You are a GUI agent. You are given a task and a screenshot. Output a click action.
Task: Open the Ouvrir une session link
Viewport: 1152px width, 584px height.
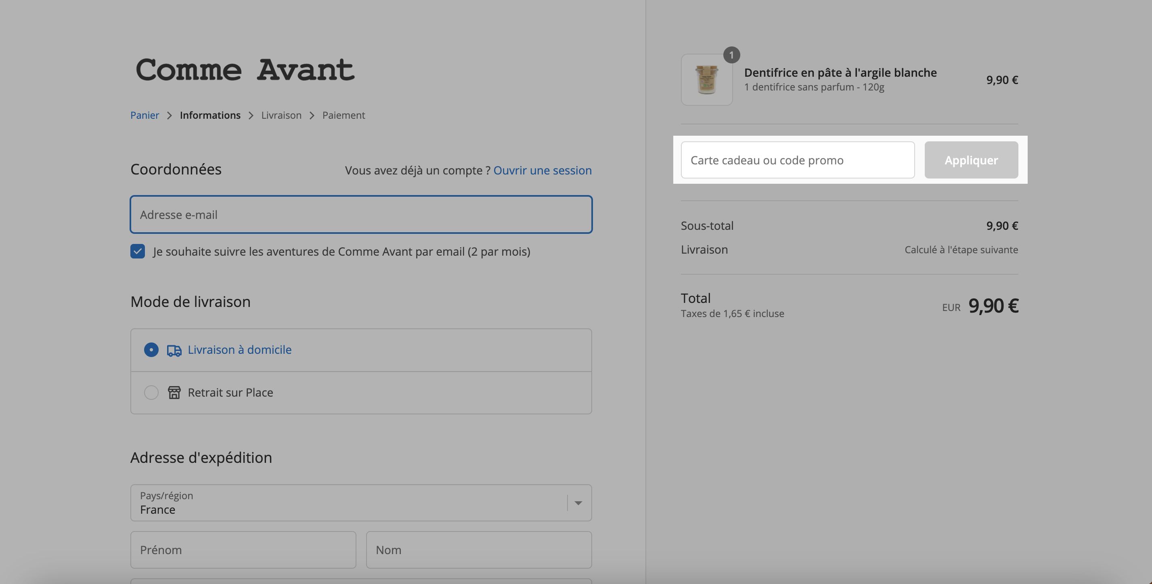tap(542, 170)
